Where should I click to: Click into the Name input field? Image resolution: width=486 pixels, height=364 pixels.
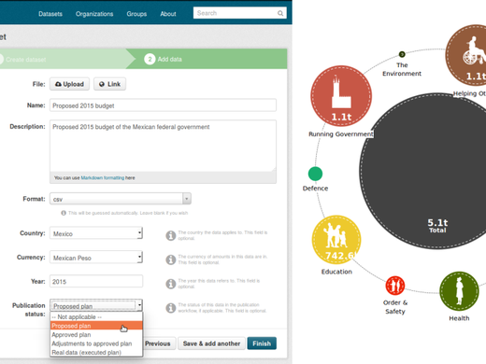click(x=163, y=105)
